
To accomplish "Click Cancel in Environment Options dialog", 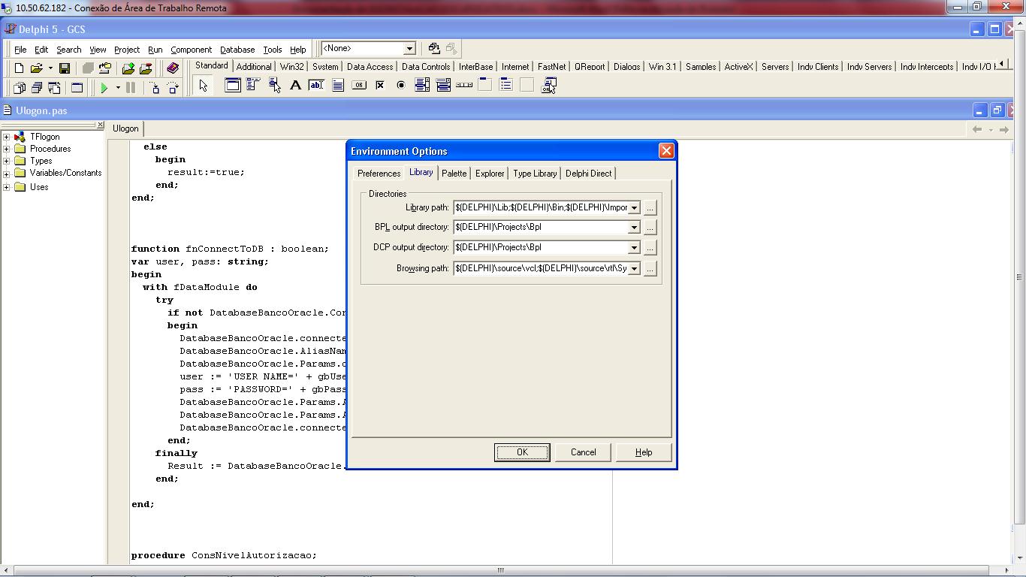I will click(x=583, y=452).
